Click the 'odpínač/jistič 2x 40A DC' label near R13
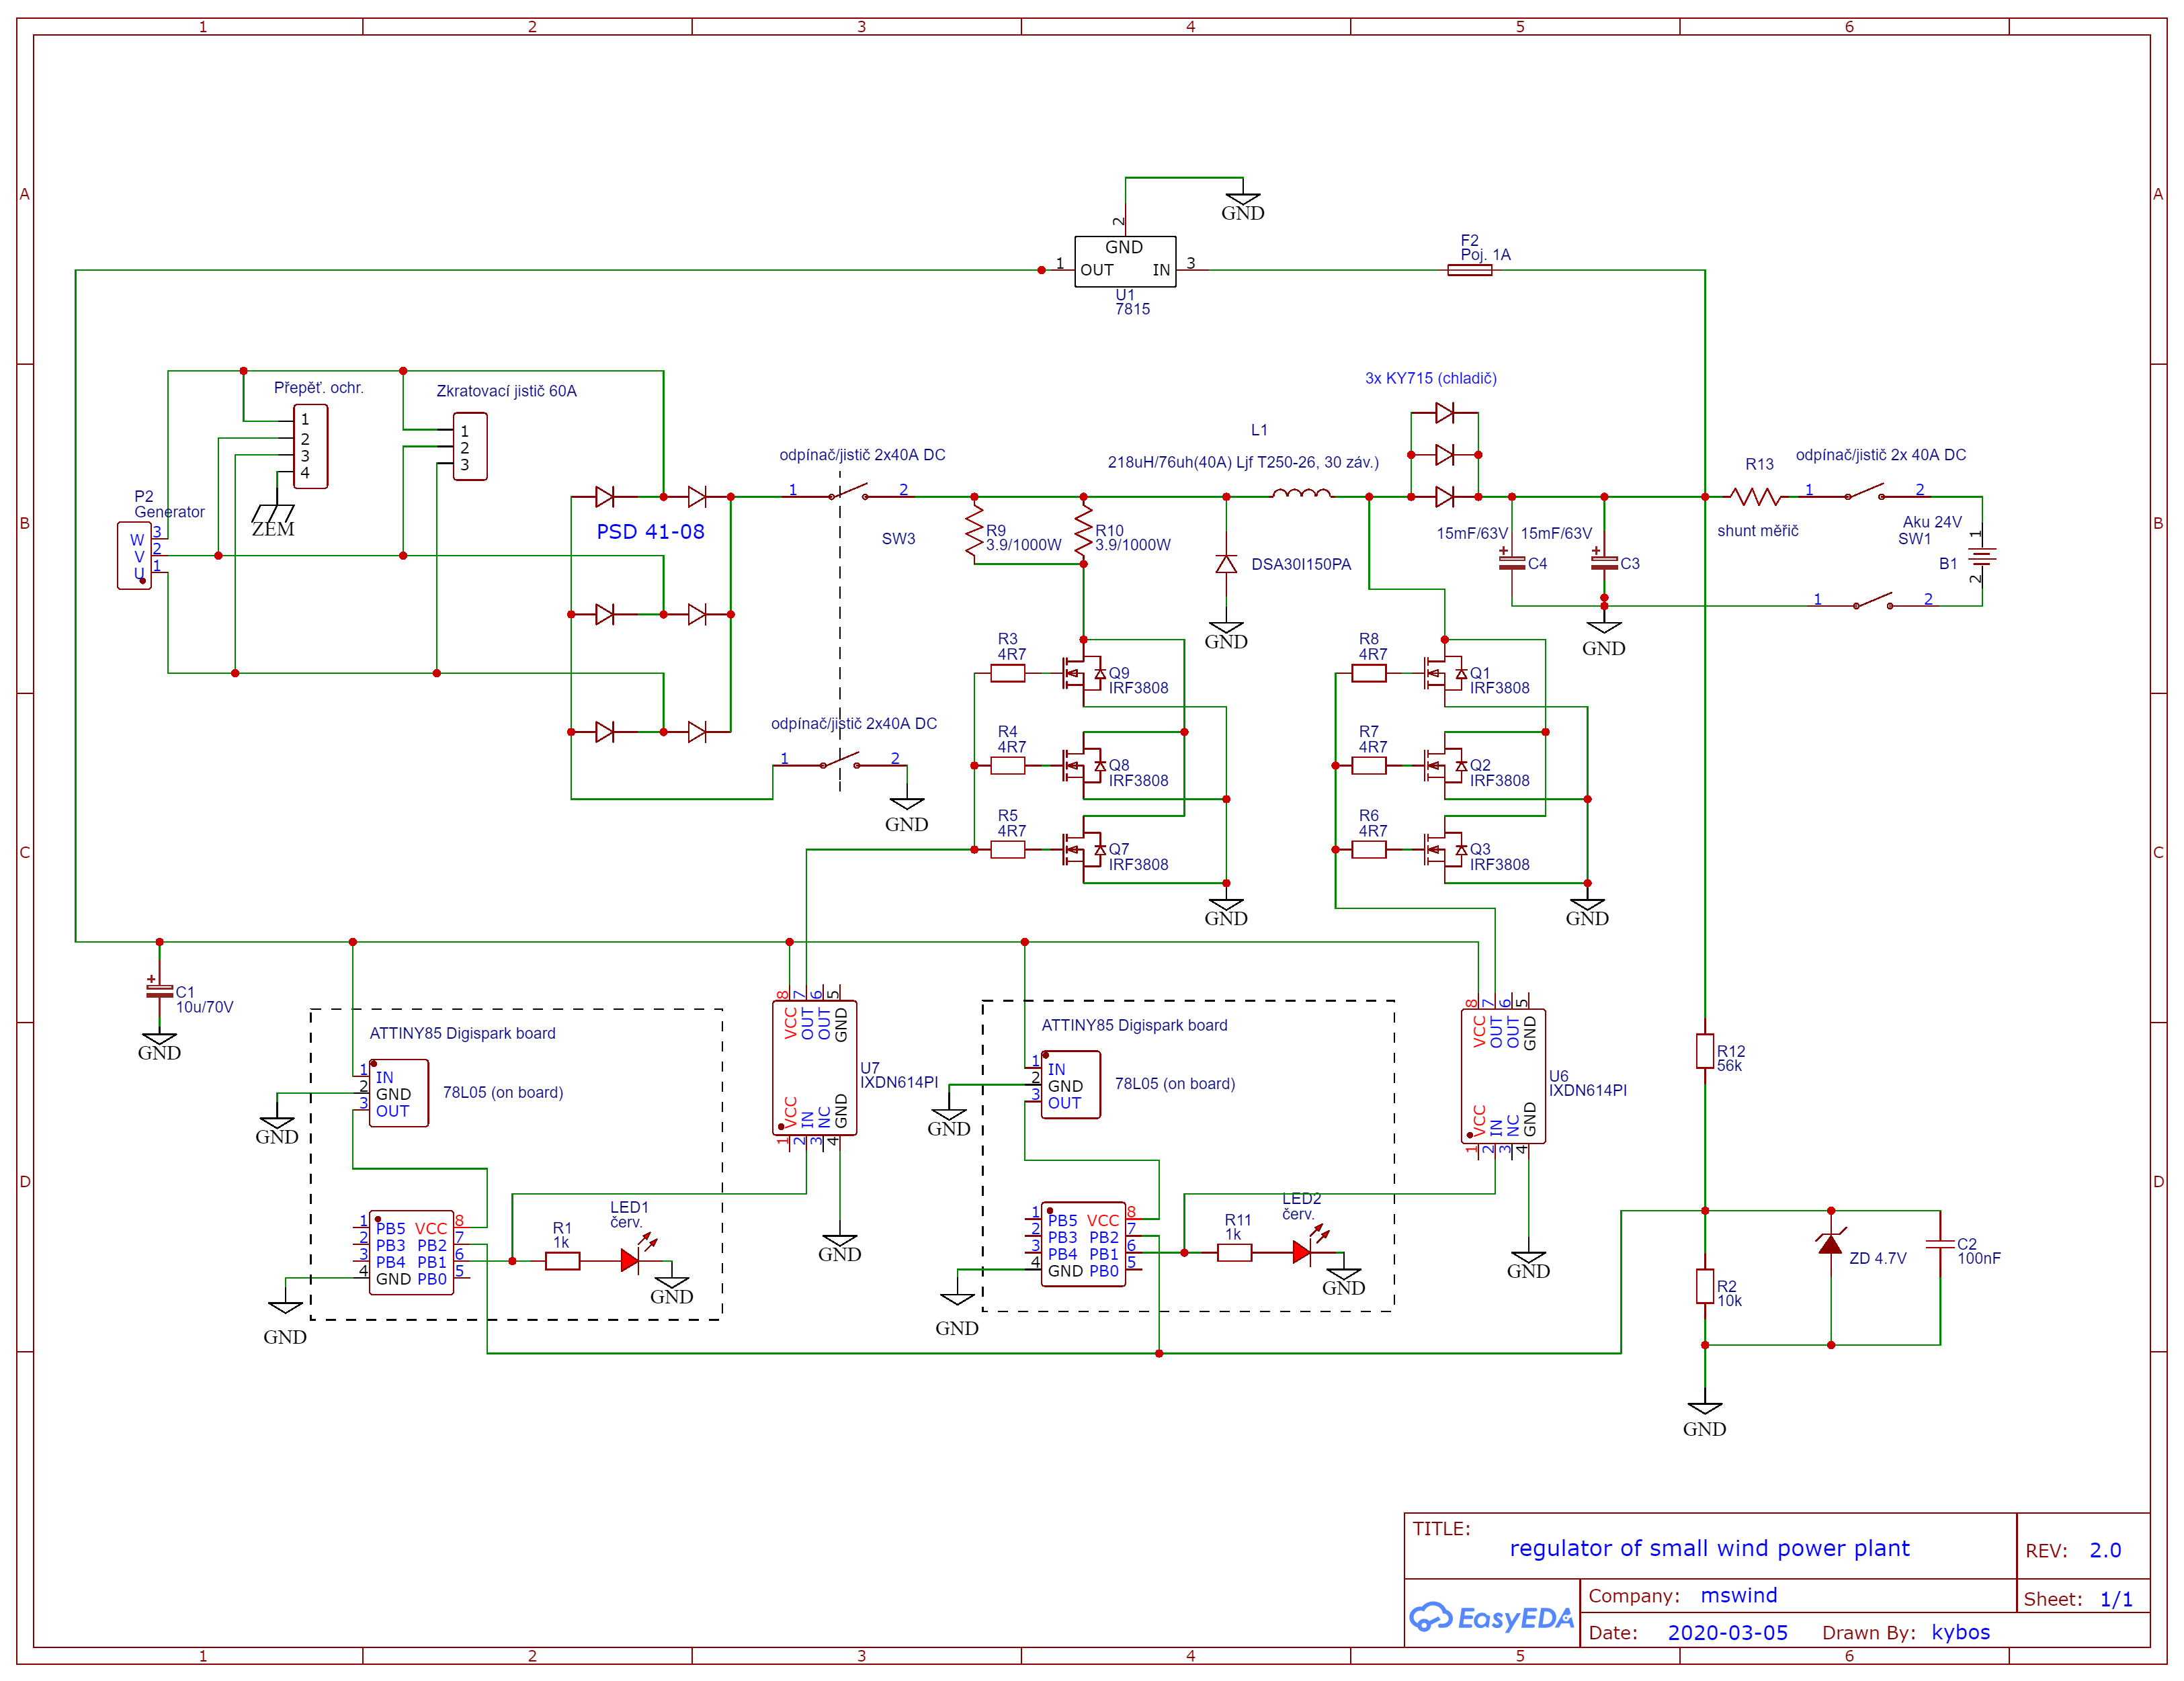2184x1681 pixels. 1881,455
